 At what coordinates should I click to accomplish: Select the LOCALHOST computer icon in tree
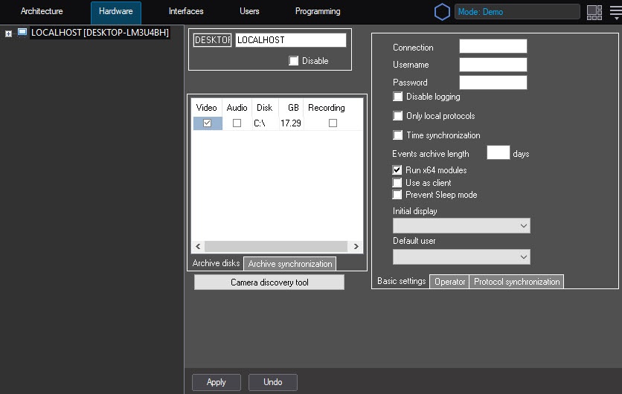pyautogui.click(x=22, y=33)
